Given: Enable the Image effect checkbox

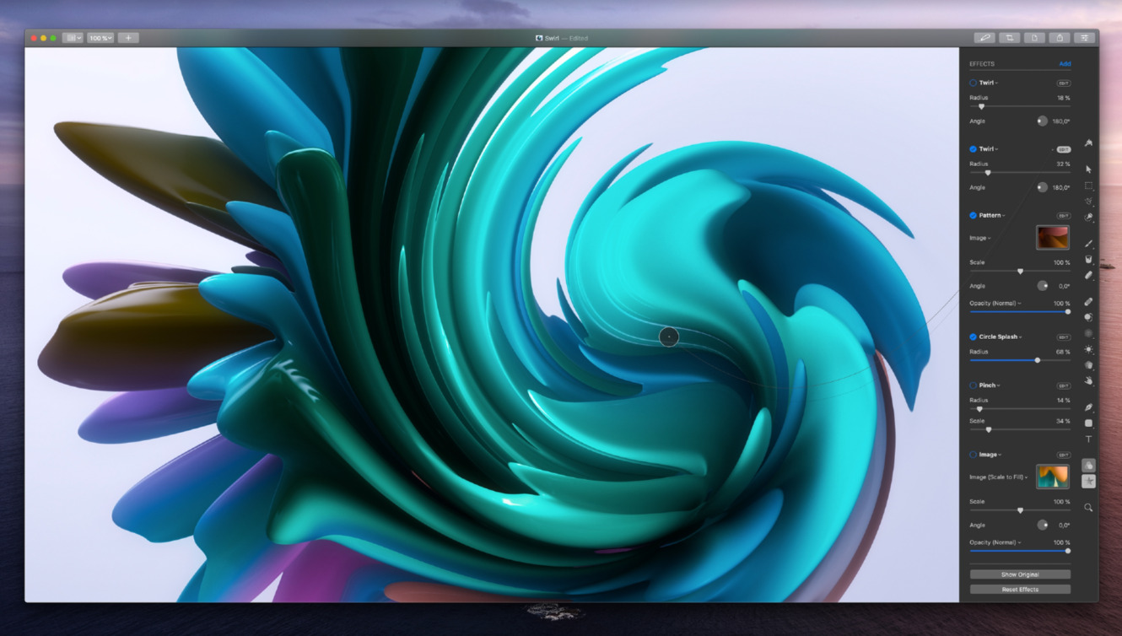Looking at the screenshot, I should [x=973, y=455].
